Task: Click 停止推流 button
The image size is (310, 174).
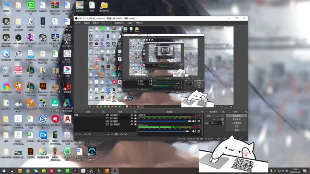Action: pyautogui.click(x=237, y=116)
